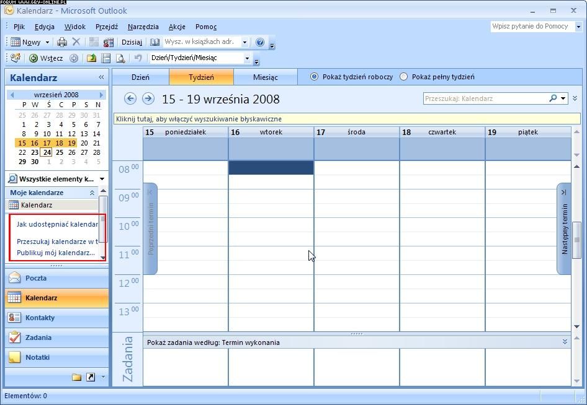The width and height of the screenshot is (587, 405).
Task: Select day 24 in the mini calendar
Action: pyautogui.click(x=47, y=152)
